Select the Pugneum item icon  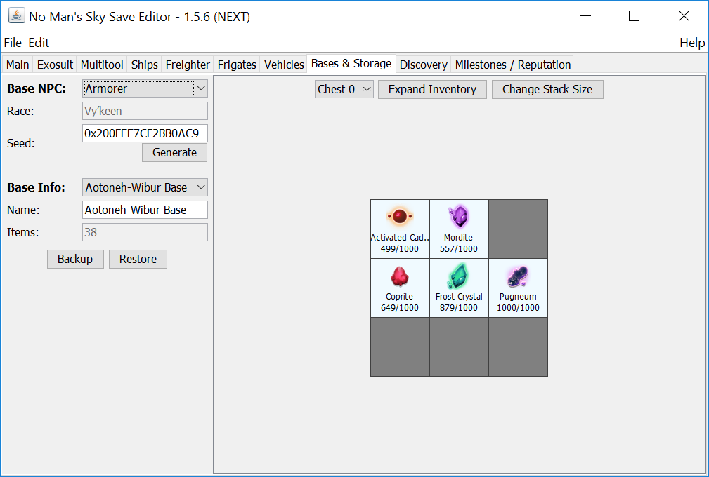coord(518,276)
